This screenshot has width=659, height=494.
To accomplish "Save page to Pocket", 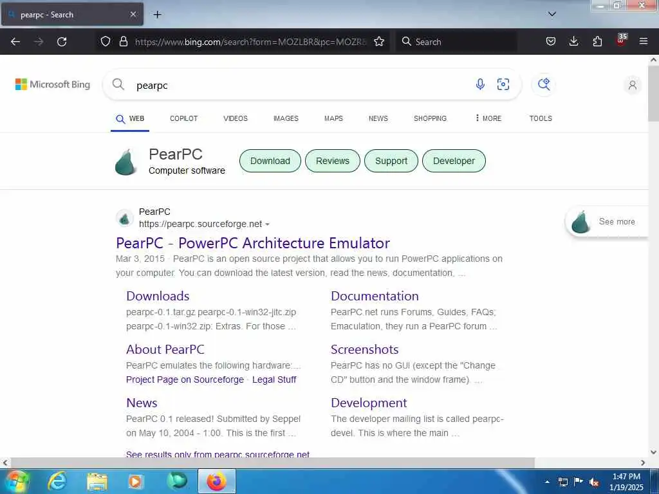I will 551,41.
